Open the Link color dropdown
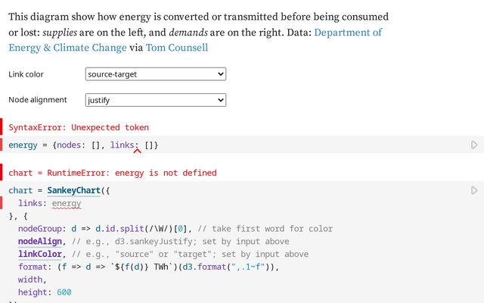484x303 pixels. [x=156, y=74]
